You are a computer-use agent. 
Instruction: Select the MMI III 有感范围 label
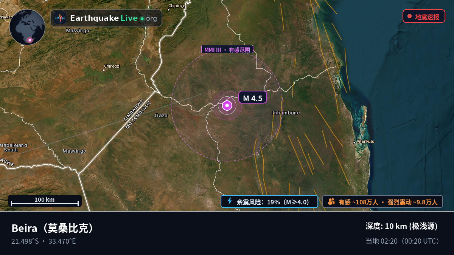coord(227,49)
